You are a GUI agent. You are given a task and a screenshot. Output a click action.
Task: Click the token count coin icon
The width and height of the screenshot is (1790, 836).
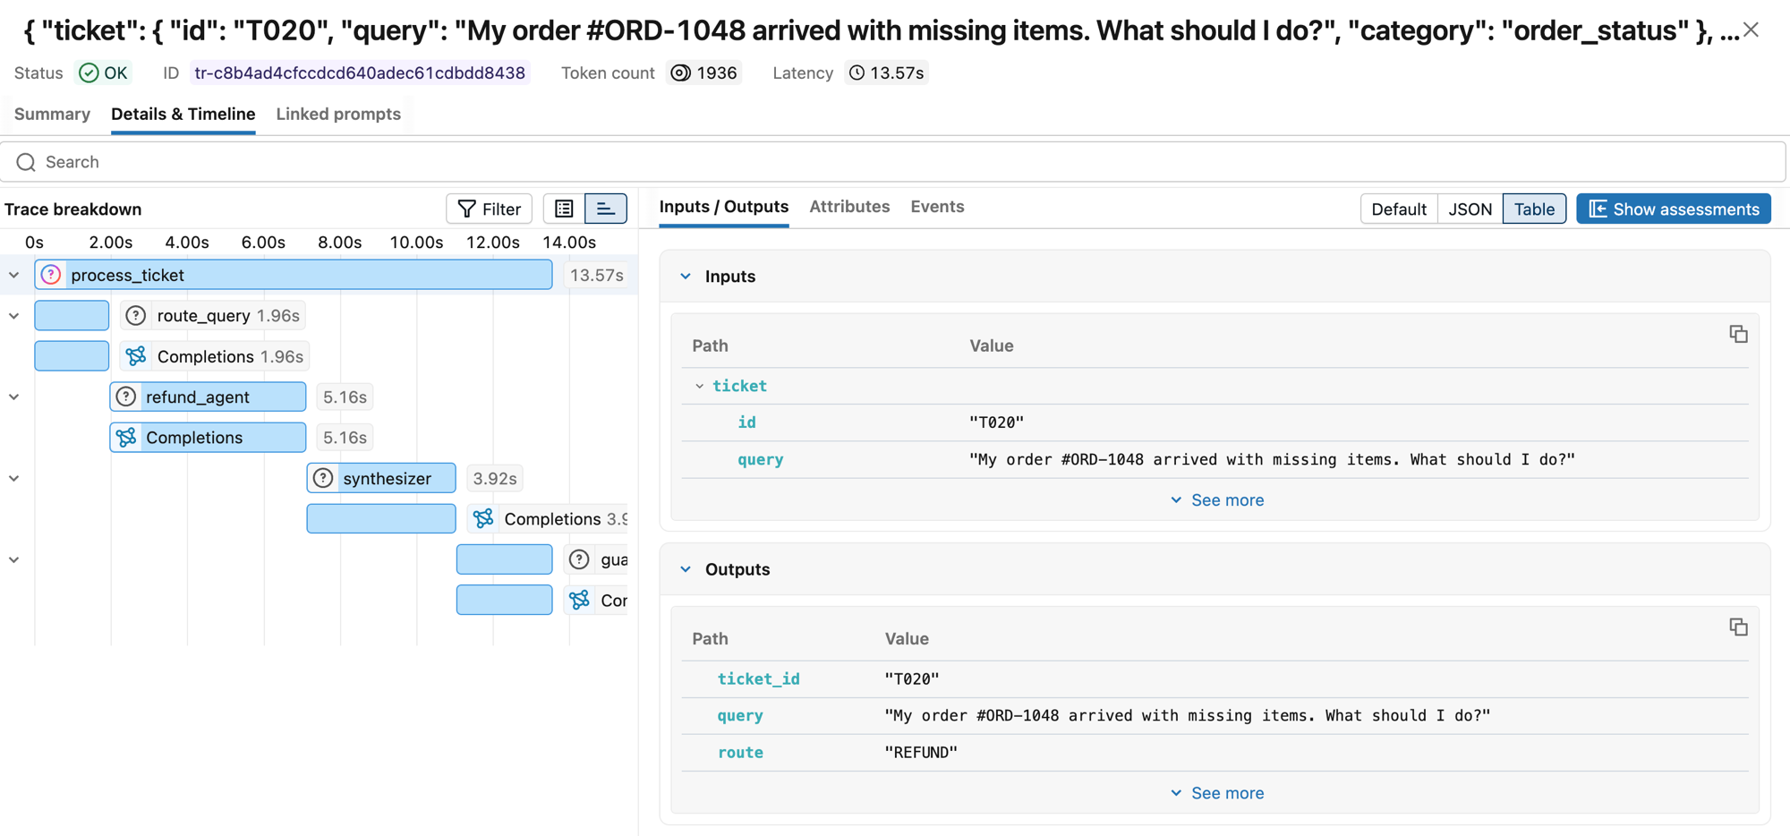680,73
